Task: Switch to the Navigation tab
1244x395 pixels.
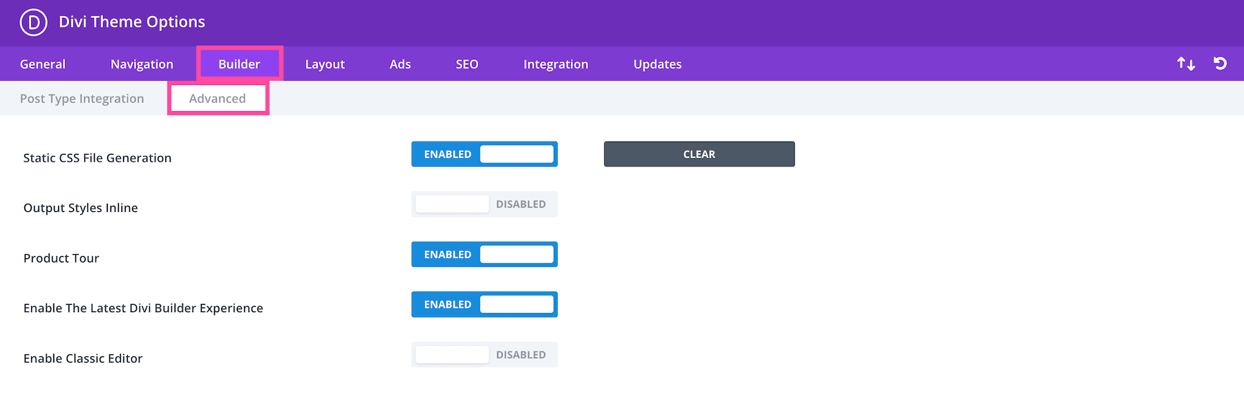Action: [142, 64]
